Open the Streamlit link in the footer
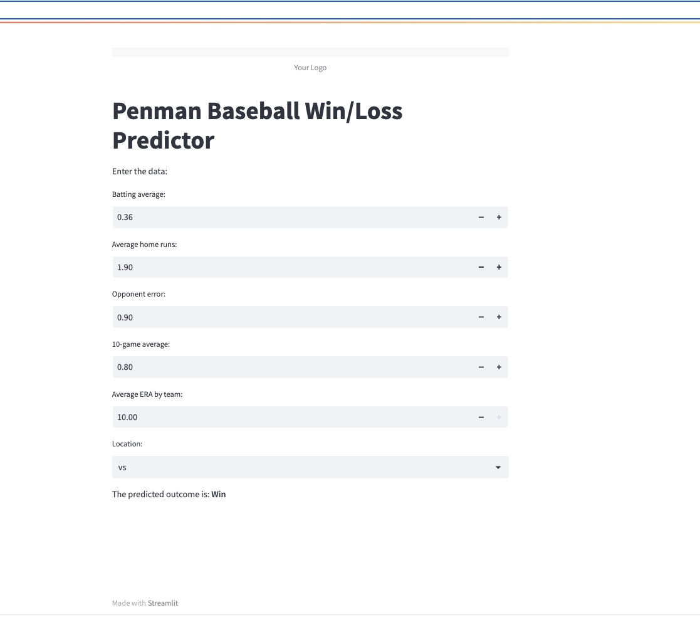Screen dimensions: 700x627 (x=162, y=603)
